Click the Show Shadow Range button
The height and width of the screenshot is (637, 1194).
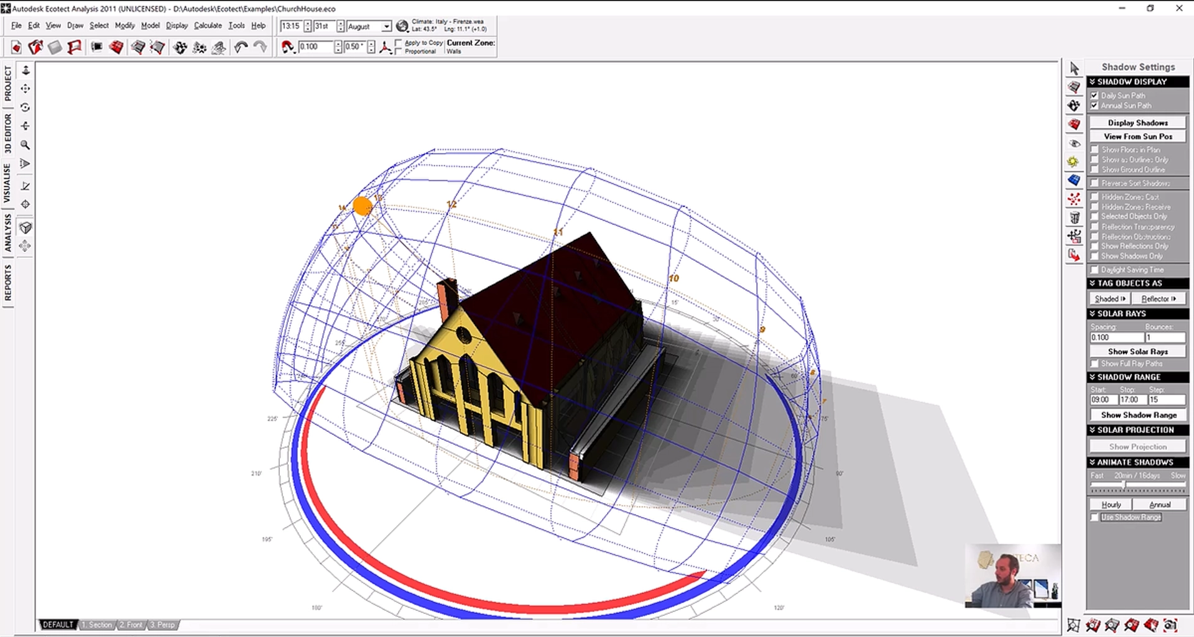(1137, 415)
